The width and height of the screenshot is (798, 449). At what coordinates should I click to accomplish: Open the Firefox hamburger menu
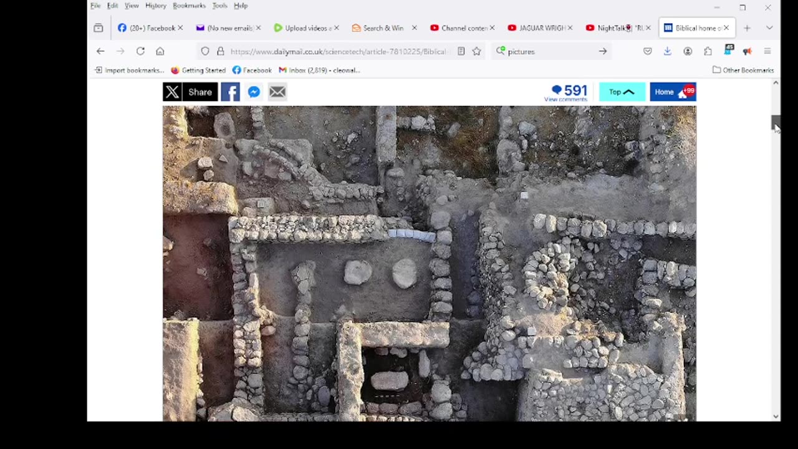point(767,51)
